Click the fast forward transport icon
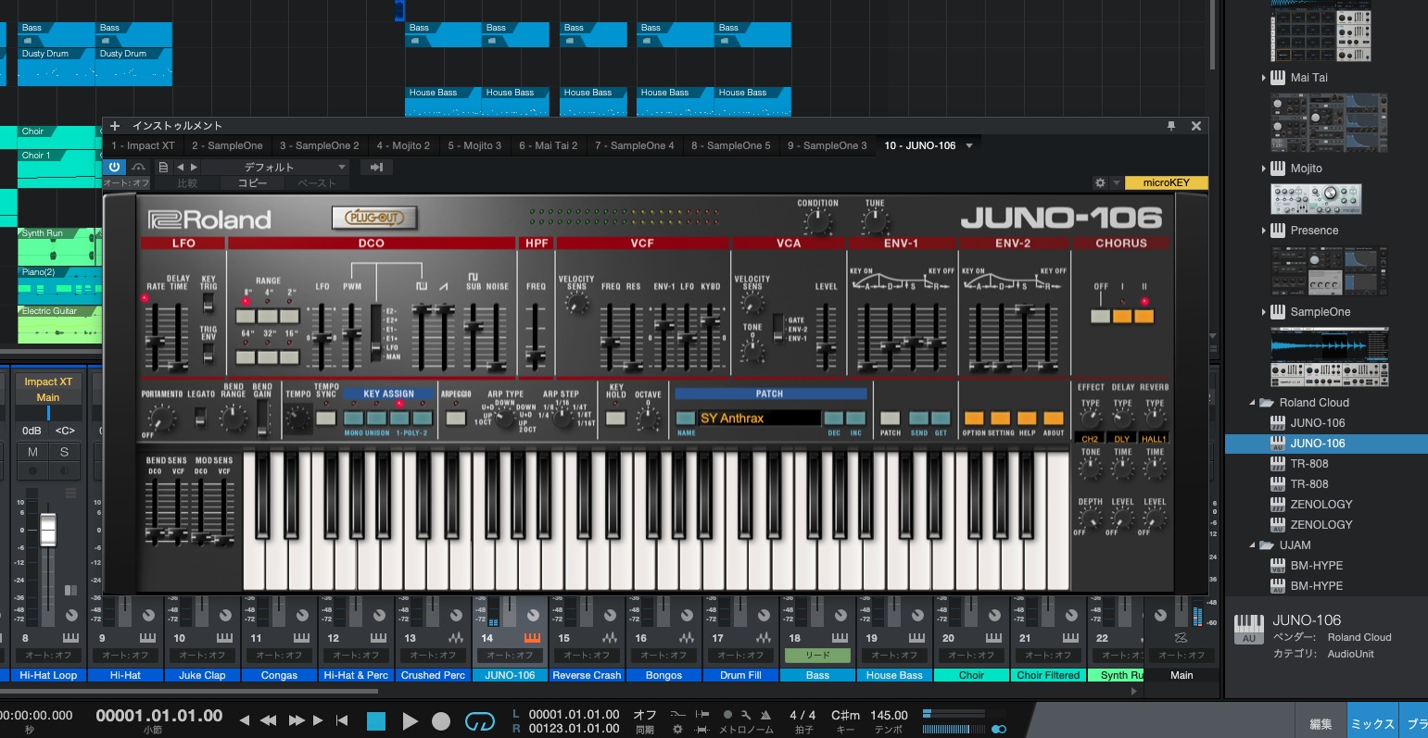This screenshot has height=738, width=1428. tap(297, 720)
